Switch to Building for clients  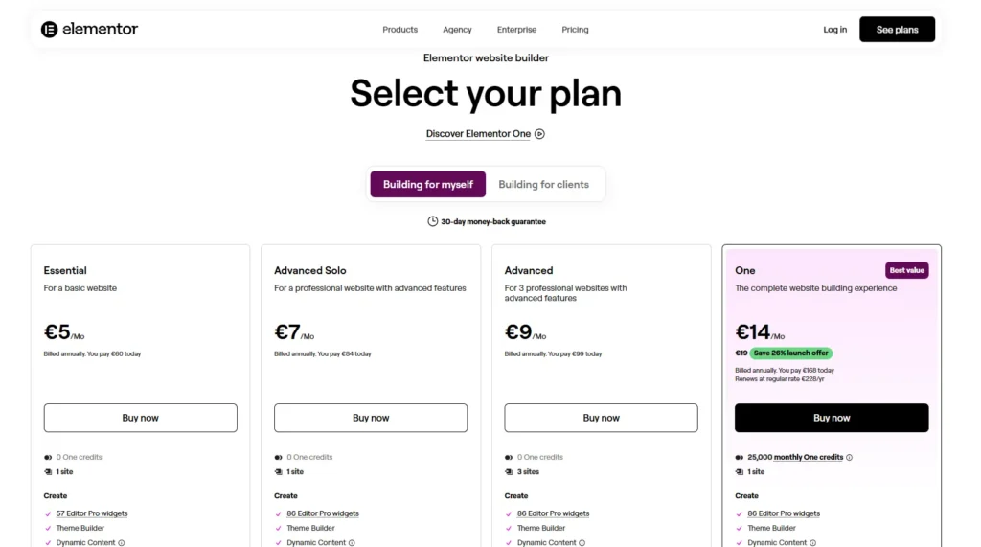pos(543,185)
